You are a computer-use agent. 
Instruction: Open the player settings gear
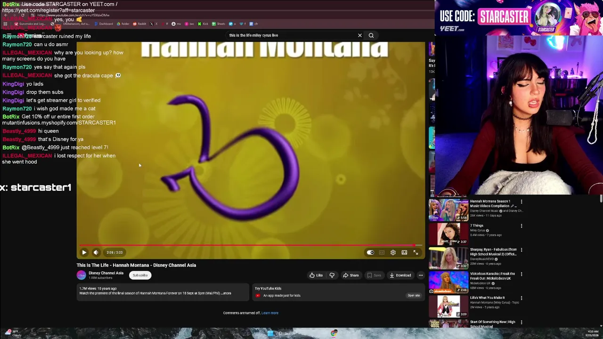(x=393, y=252)
